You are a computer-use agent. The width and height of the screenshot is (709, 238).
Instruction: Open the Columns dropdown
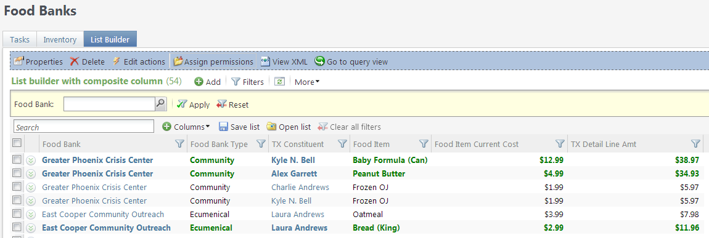186,127
